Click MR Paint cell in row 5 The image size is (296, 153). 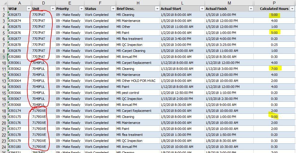click(x=138, y=33)
